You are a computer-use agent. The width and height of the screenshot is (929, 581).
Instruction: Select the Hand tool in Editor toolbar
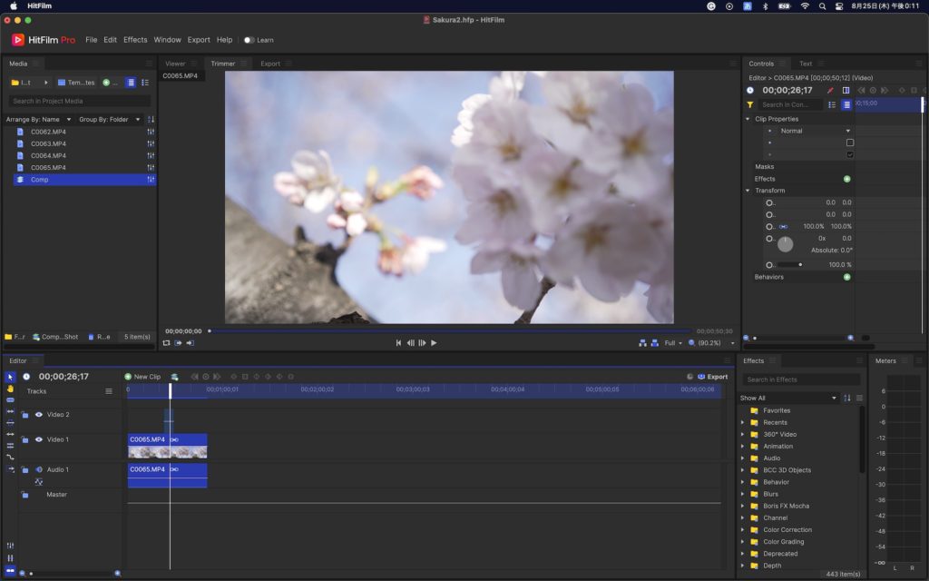pyautogui.click(x=10, y=389)
